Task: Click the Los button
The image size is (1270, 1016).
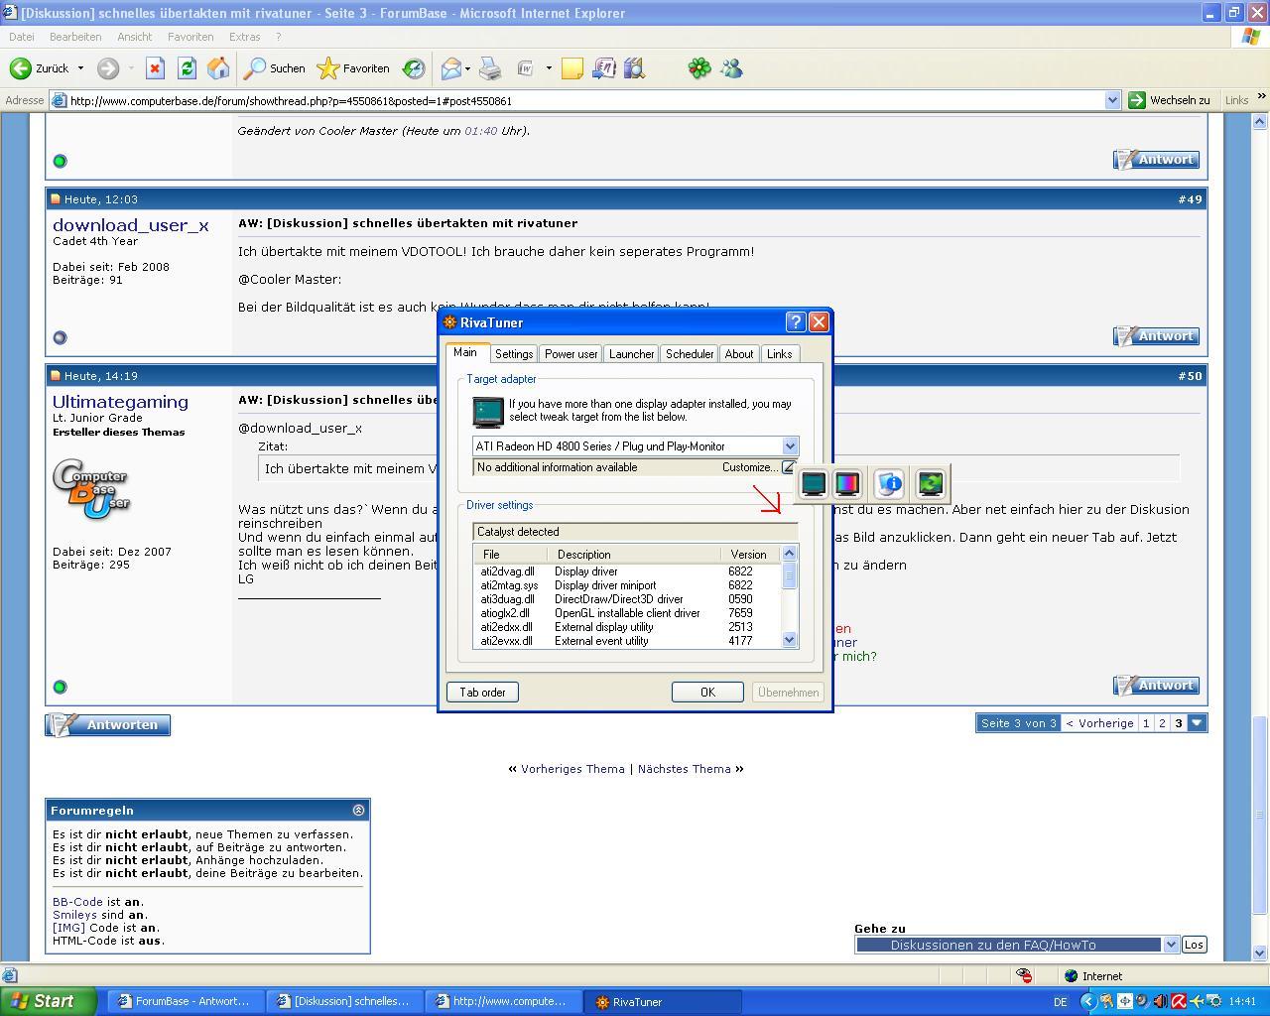Action: coord(1194,945)
